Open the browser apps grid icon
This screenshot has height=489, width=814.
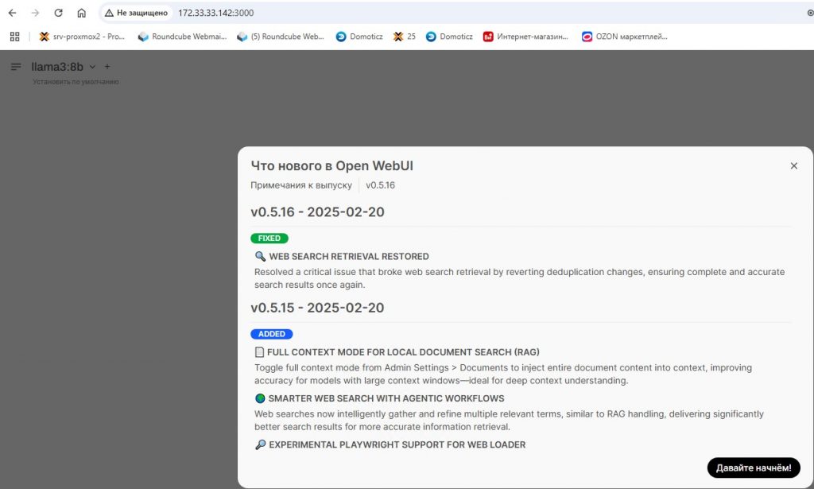(x=14, y=37)
